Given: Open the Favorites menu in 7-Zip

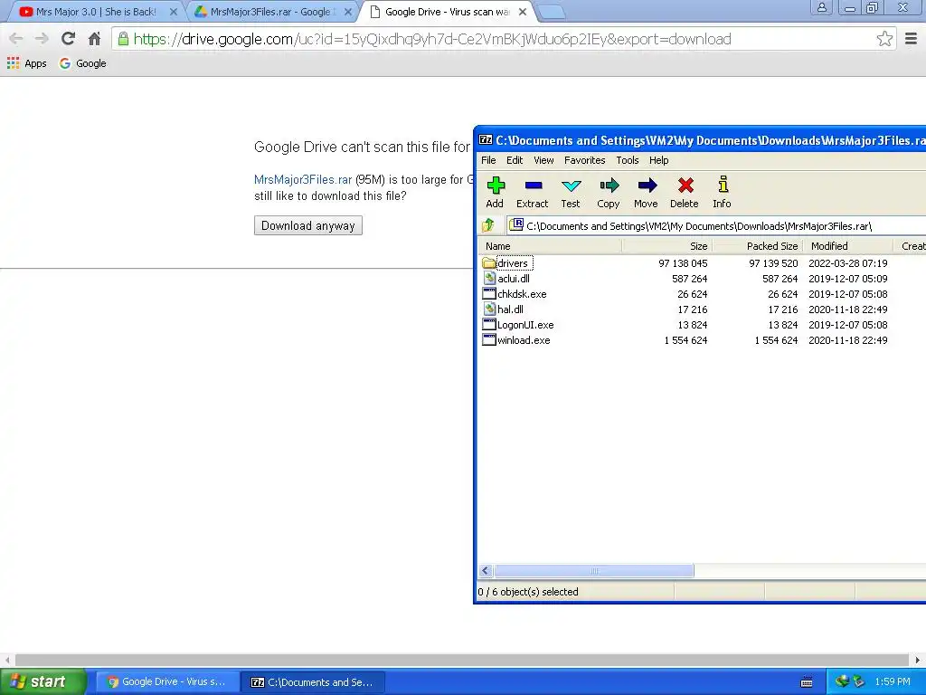Looking at the screenshot, I should tap(585, 160).
